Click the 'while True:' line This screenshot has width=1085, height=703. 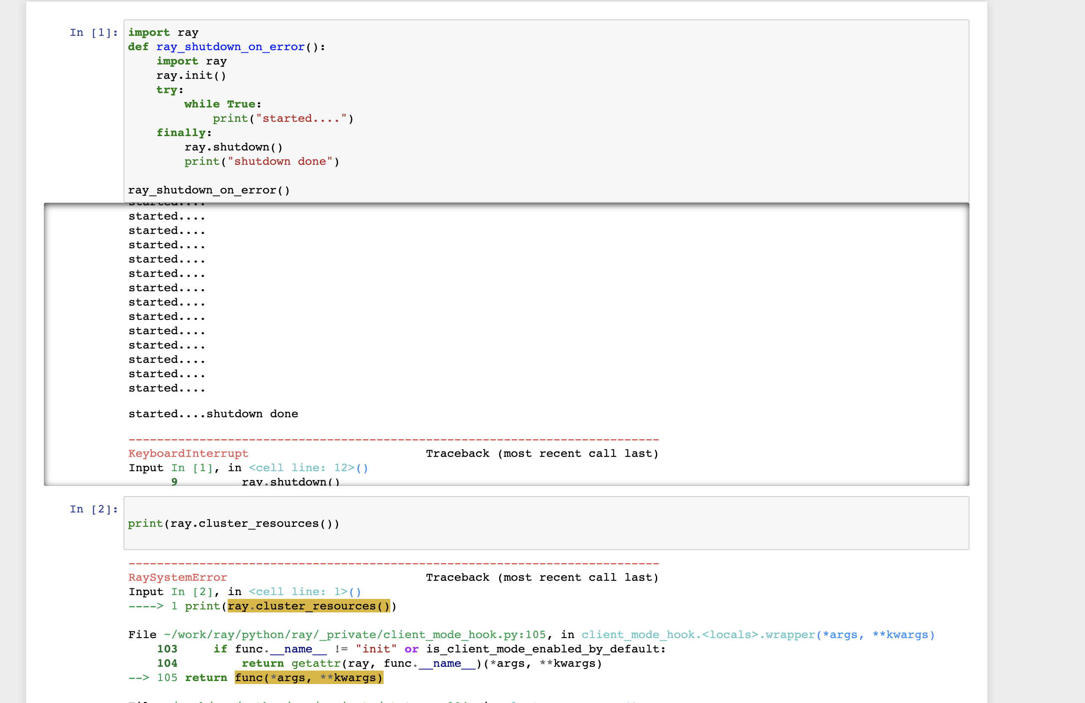pos(223,104)
